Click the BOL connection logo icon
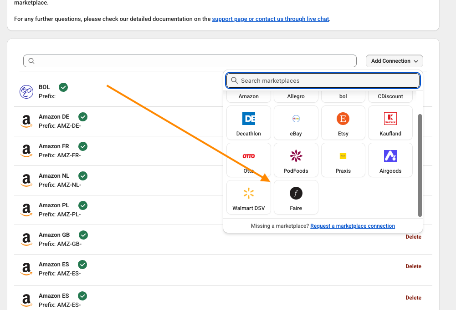The width and height of the screenshot is (456, 310). [26, 92]
